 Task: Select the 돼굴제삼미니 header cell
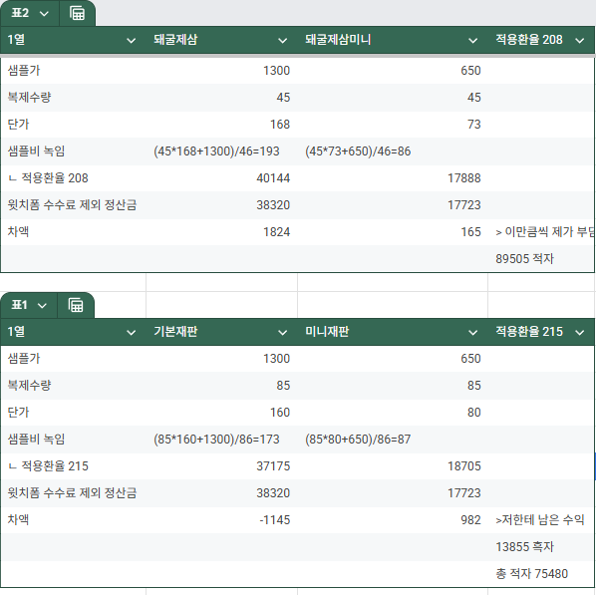coord(393,40)
